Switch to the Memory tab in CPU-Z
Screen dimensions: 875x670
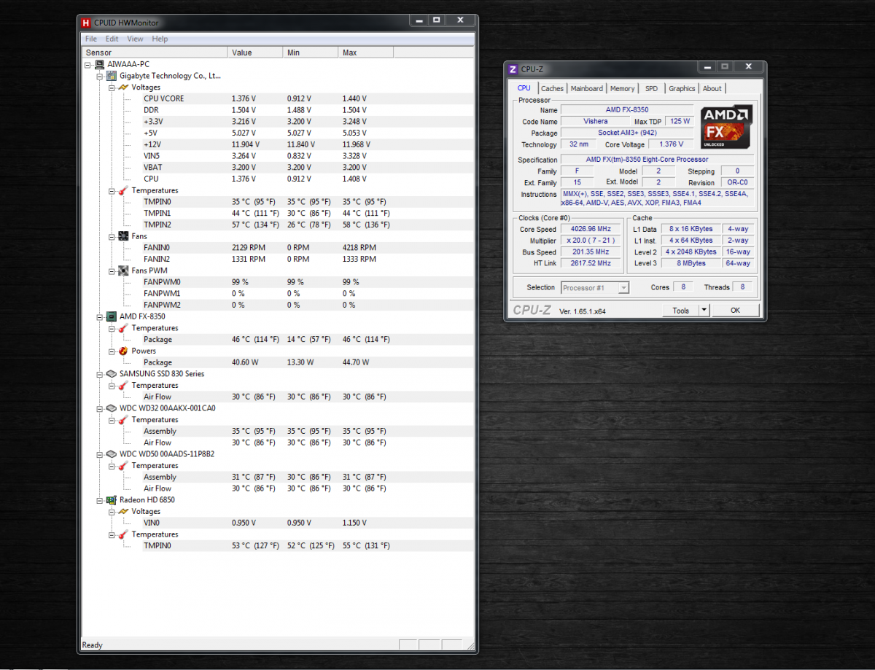tap(623, 89)
